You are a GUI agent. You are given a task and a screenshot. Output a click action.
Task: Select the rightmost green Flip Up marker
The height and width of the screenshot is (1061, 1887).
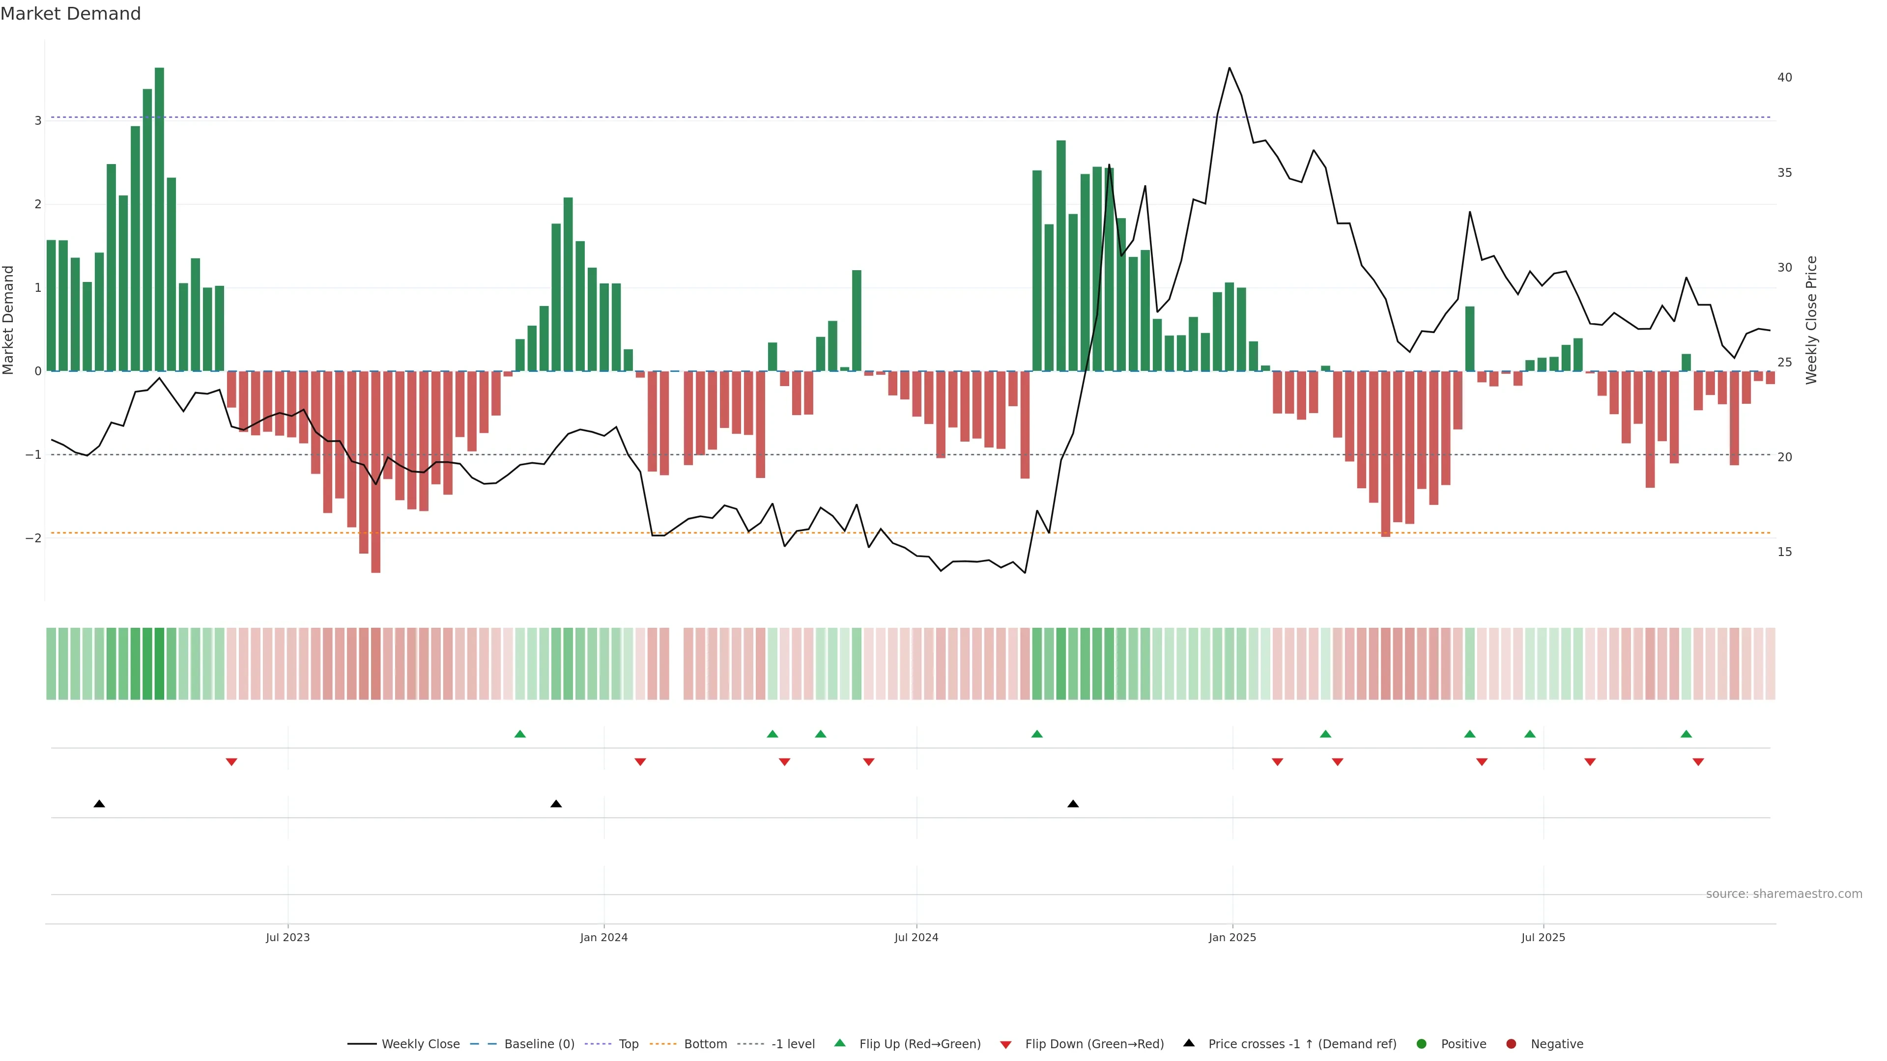point(1687,734)
